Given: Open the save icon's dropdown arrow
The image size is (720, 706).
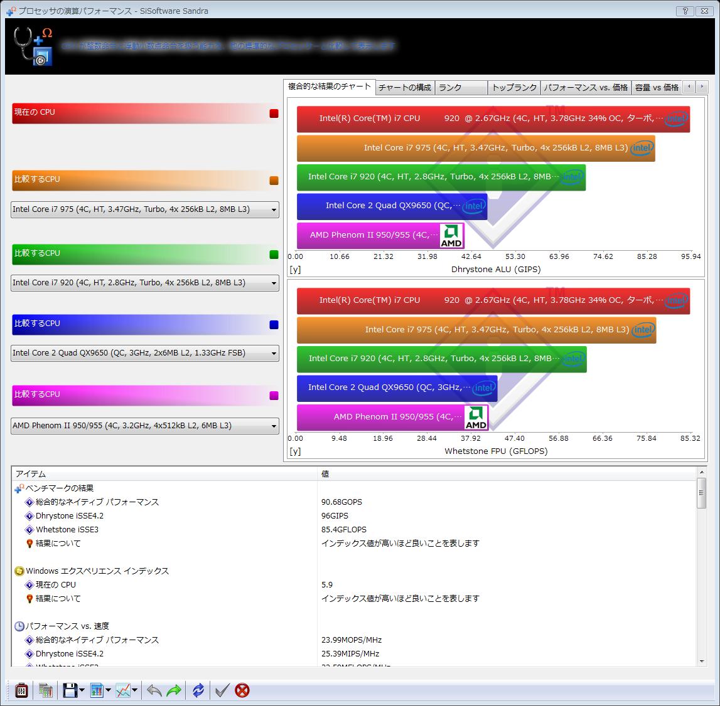Looking at the screenshot, I should 82,690.
